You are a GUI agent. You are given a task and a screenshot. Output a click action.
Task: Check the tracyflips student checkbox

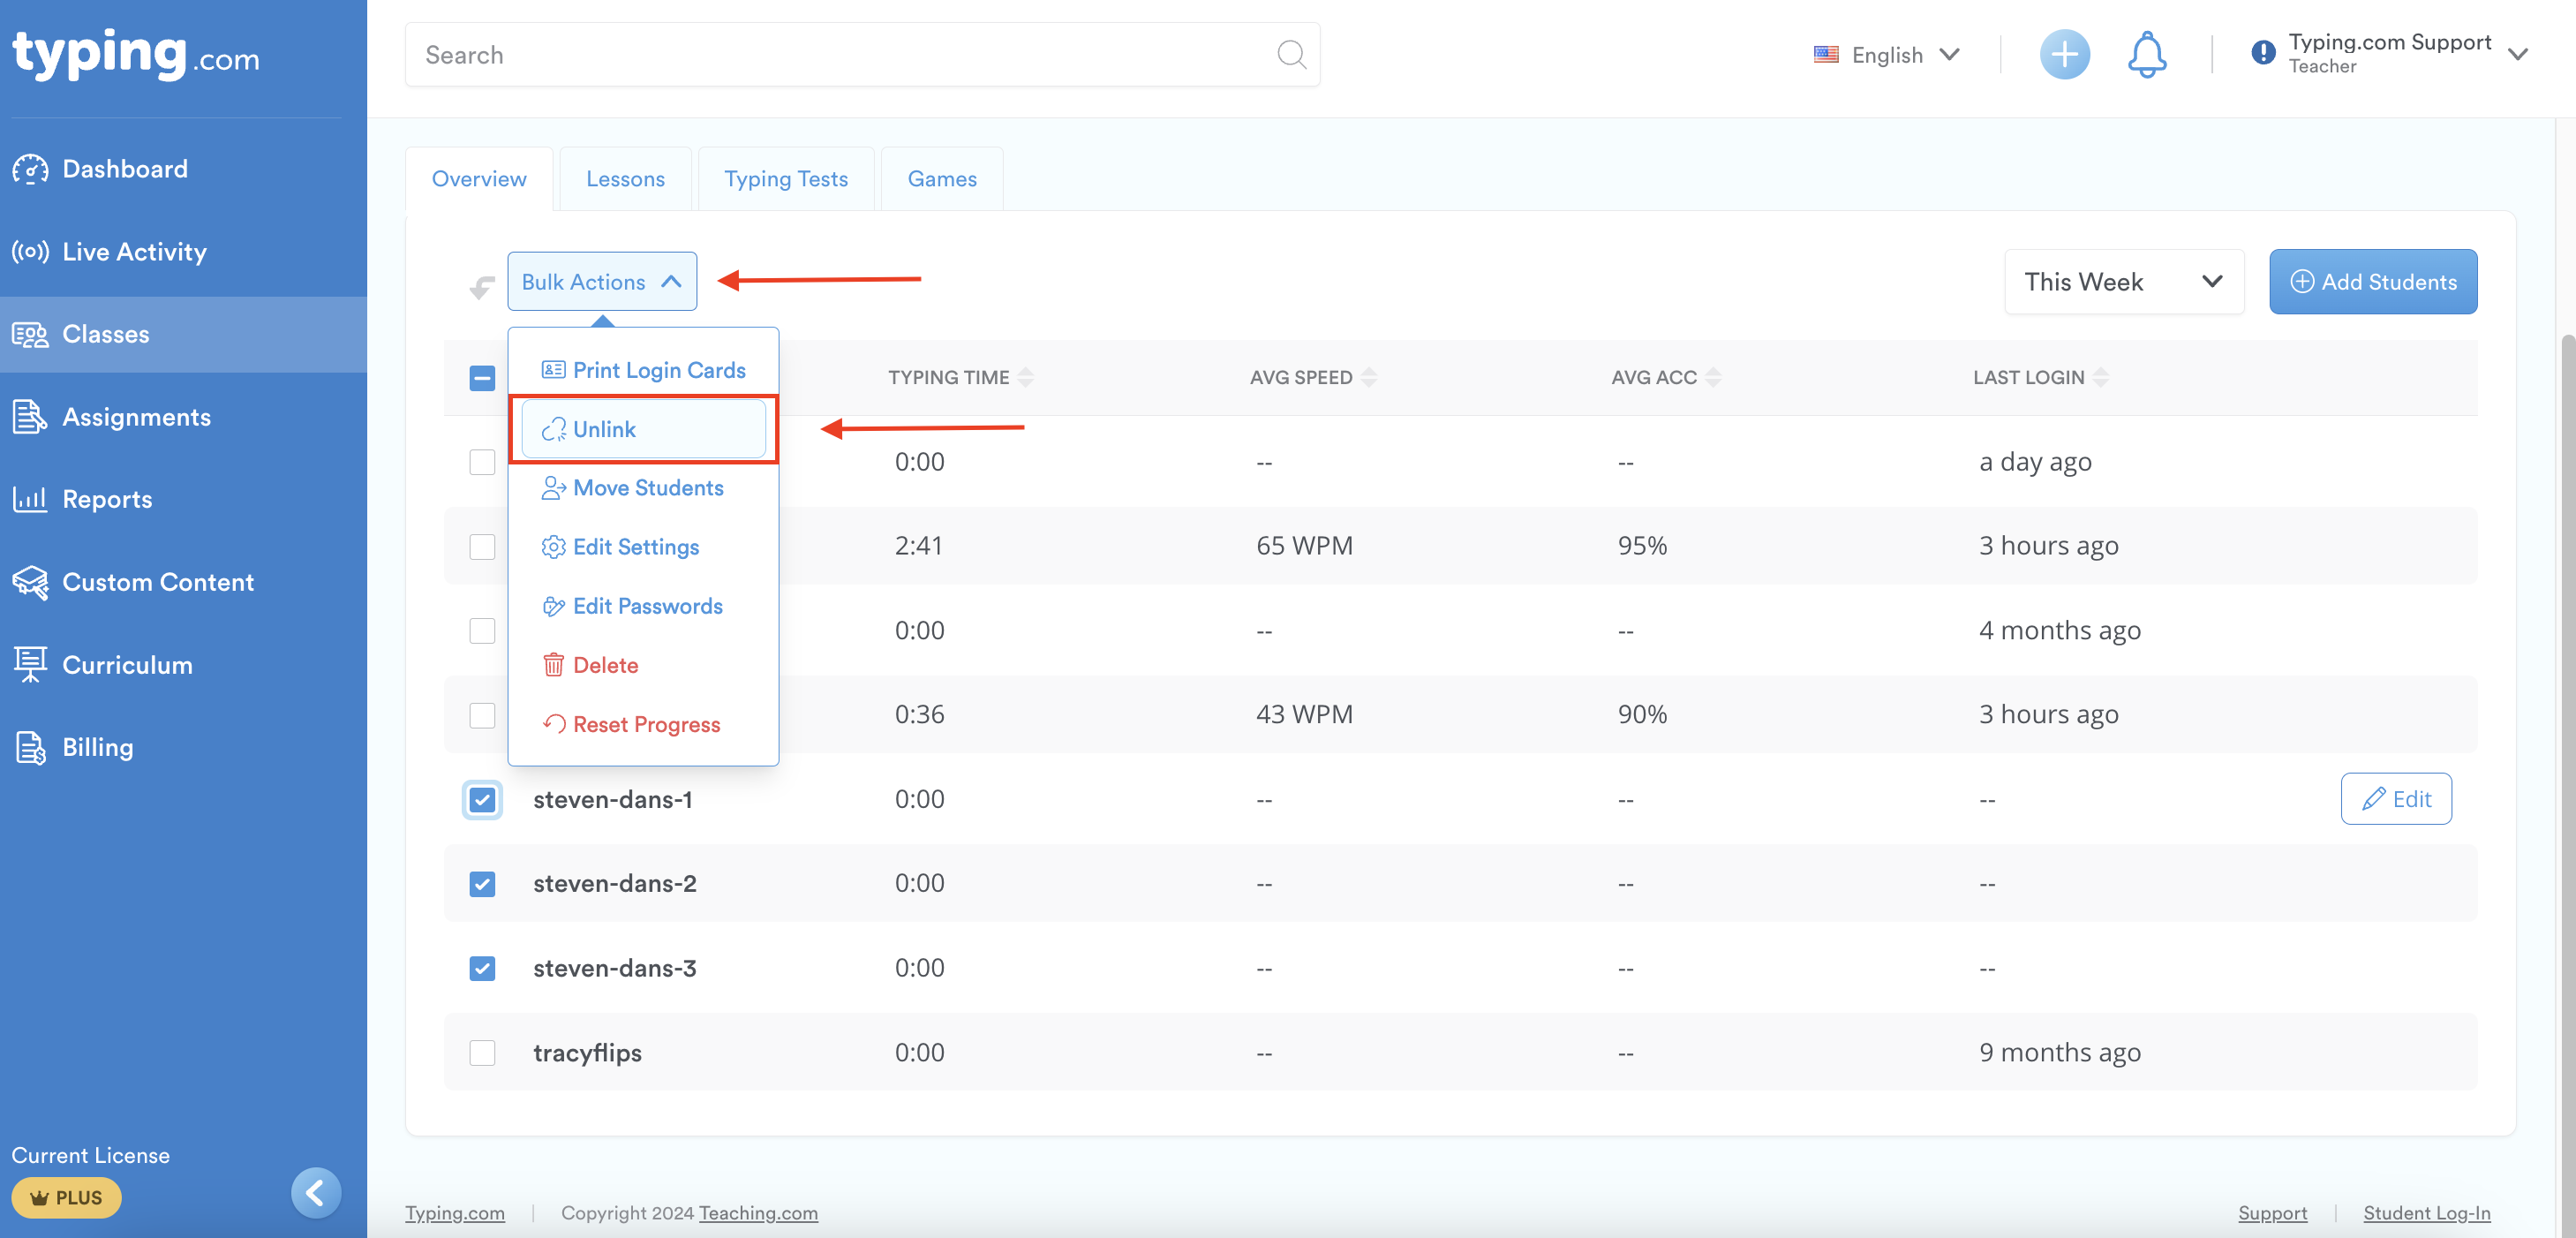[x=482, y=1053]
